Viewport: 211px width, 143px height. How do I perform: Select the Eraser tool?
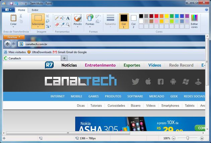click(x=57, y=25)
